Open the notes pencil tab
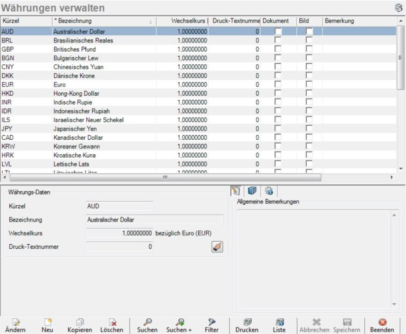 pyautogui.click(x=235, y=191)
